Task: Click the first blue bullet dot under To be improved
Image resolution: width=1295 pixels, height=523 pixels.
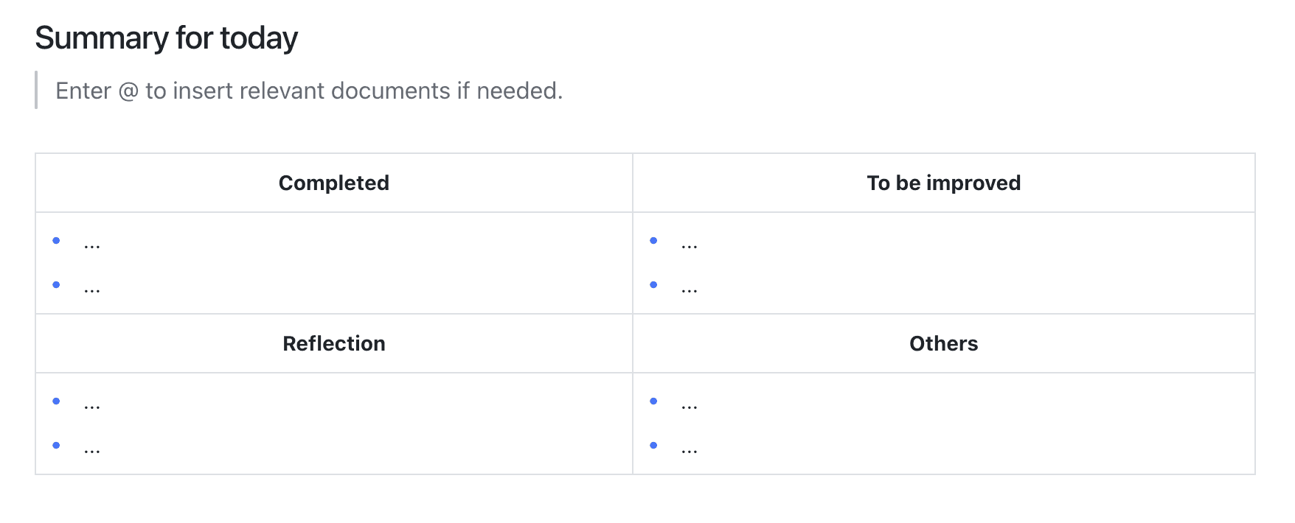Action: [x=653, y=240]
